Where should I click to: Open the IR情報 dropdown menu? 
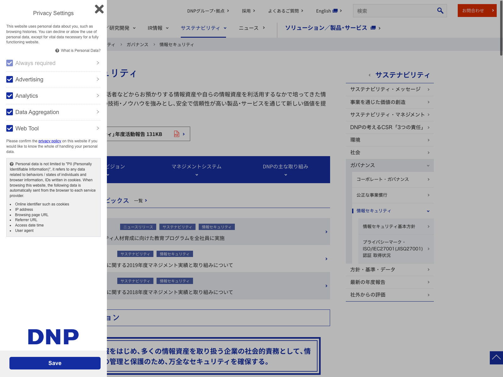[x=158, y=28]
